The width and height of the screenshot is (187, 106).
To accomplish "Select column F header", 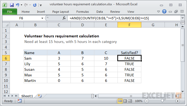I will tap(129, 25).
